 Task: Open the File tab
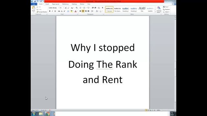34,4
